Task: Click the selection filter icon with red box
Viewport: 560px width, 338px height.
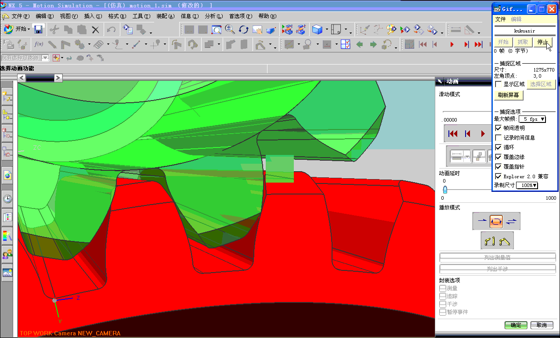Action: coord(56,58)
